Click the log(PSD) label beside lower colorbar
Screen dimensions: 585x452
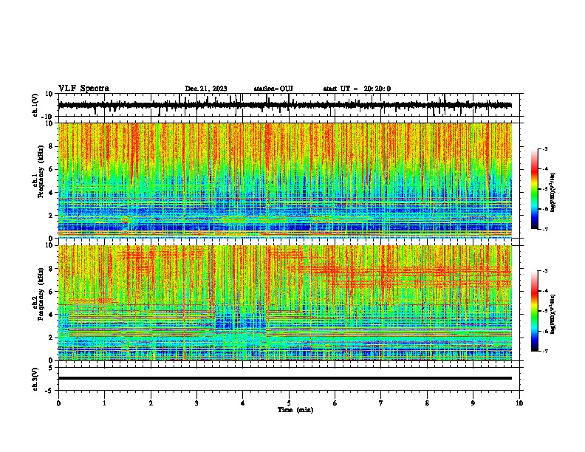pos(553,314)
